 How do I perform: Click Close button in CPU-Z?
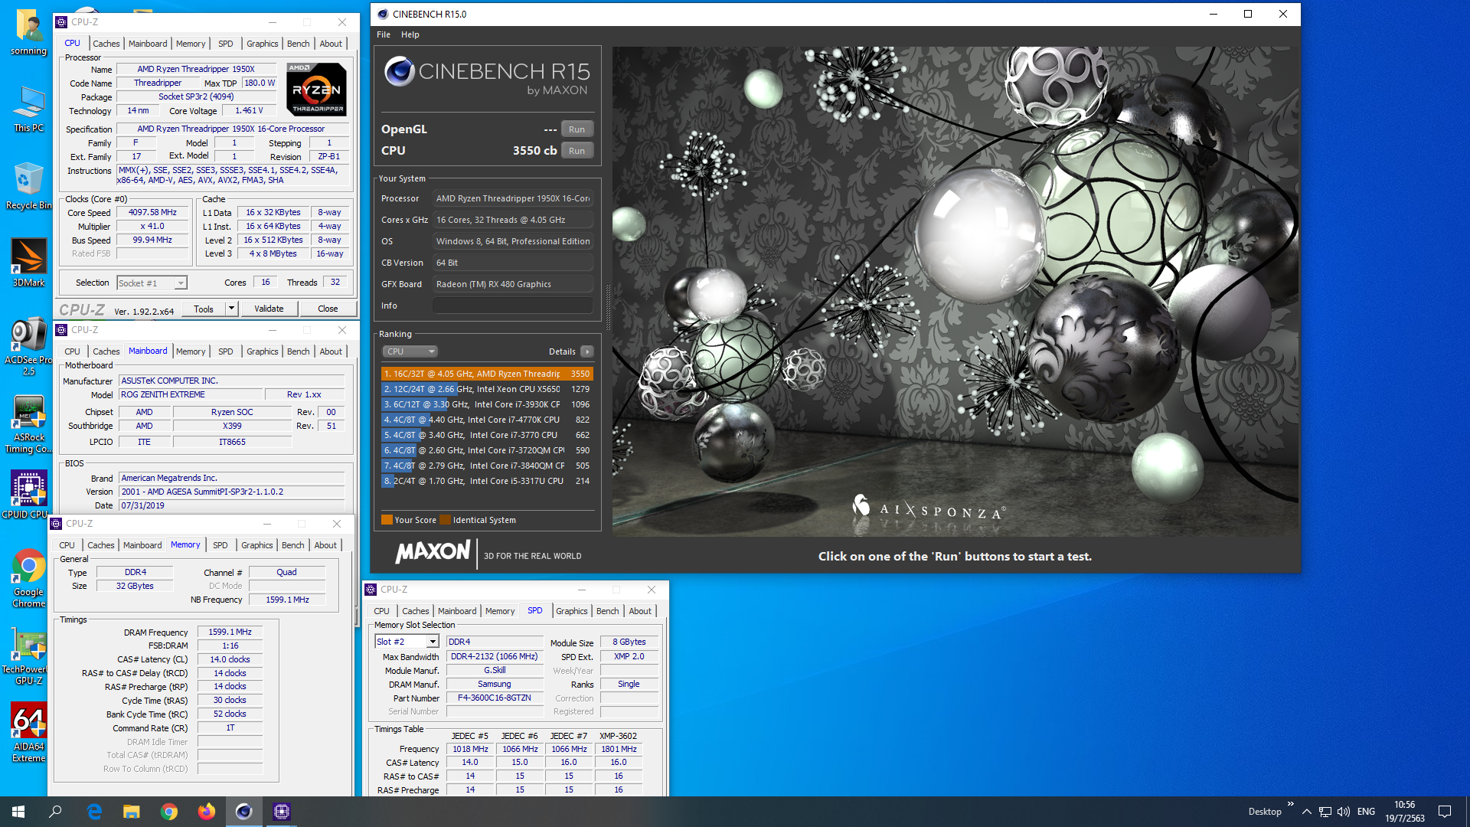click(328, 309)
